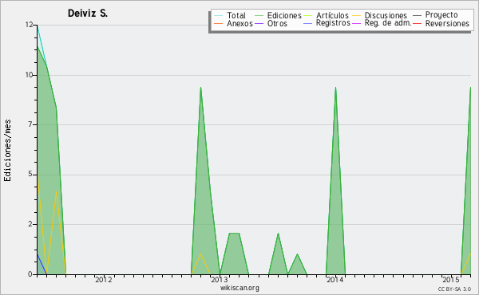The height and width of the screenshot is (295, 479).
Task: Click the 2015 x-axis label
Action: coord(451,279)
